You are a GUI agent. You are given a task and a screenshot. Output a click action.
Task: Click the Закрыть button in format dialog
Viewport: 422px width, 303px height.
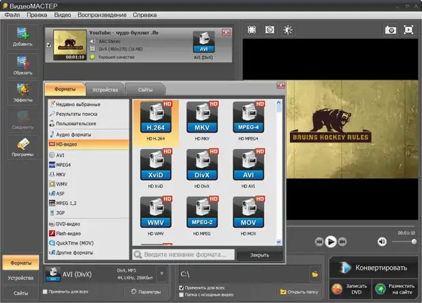click(259, 255)
